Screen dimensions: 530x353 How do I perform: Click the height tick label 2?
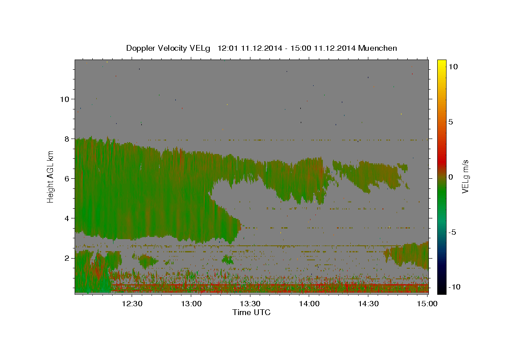67,258
